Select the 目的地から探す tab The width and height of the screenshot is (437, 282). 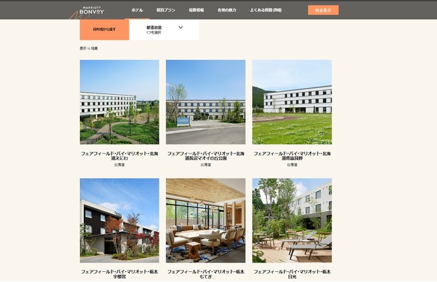coord(104,30)
